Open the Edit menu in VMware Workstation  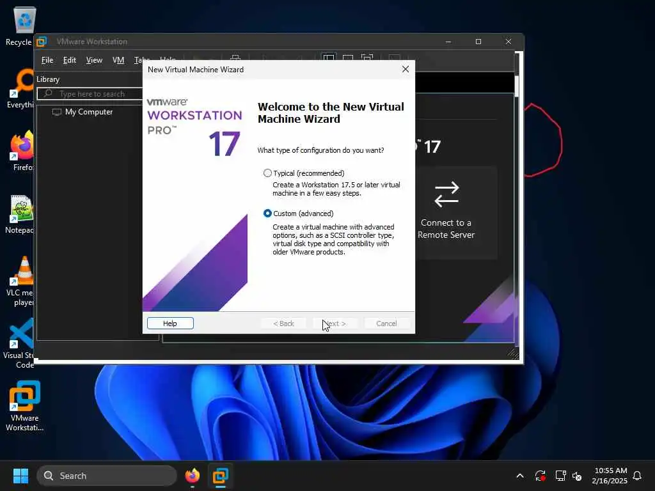[x=69, y=60]
